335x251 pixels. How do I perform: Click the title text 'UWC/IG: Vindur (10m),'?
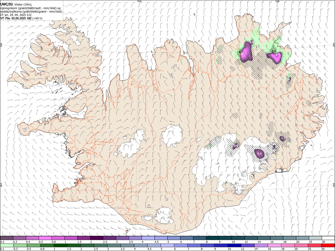click(x=16, y=4)
